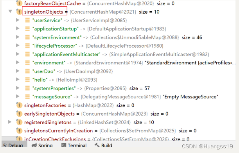This screenshot has height=153, width=239.
Task: Click the map entry icon for "environment"
Action: (x=27, y=63)
